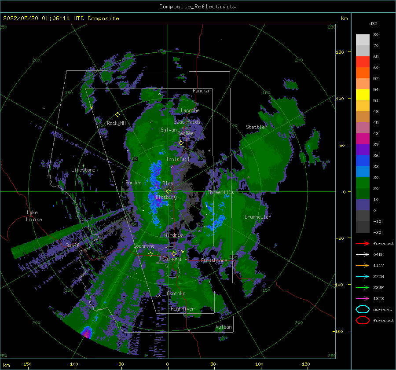Viewport: 396px width, 370px height.
Task: Click the Olds city label
Action: click(168, 183)
